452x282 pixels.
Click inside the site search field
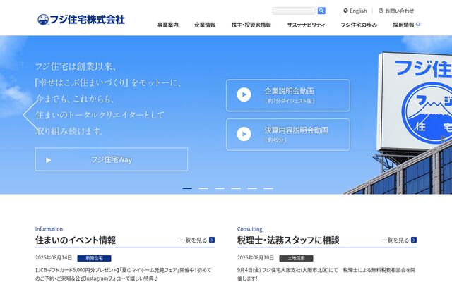pos(294,11)
